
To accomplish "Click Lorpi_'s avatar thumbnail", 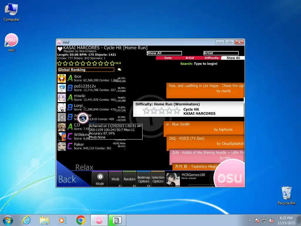I will point(62,107).
